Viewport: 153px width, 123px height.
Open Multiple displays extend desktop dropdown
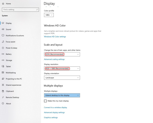[x=62, y=95]
